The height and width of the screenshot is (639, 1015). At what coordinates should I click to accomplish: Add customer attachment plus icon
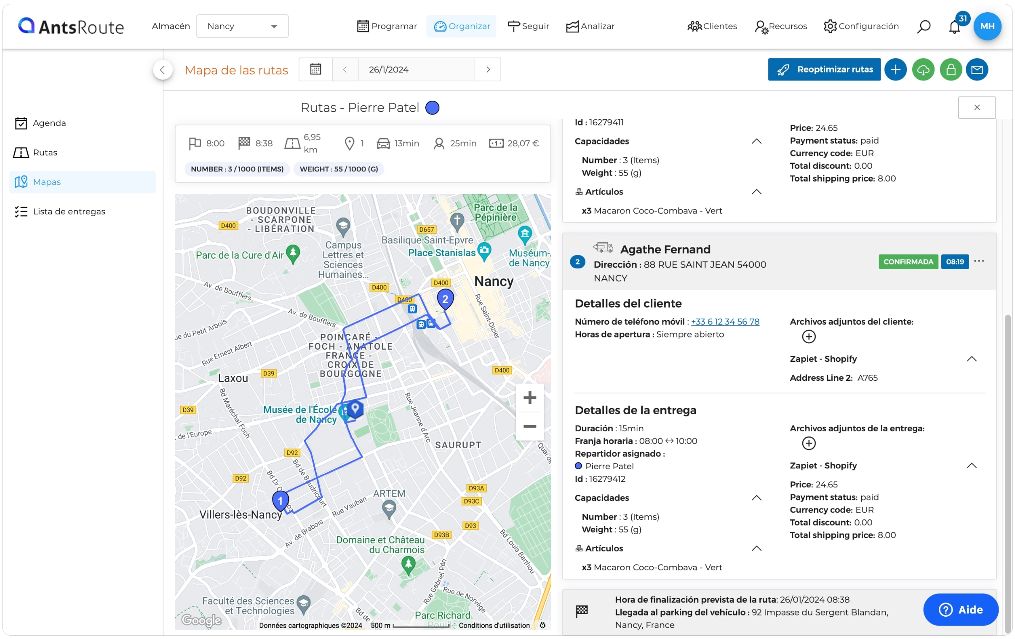(809, 337)
